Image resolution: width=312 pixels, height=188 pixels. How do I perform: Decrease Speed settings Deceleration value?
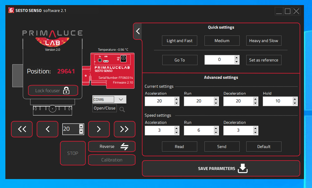click(255, 132)
